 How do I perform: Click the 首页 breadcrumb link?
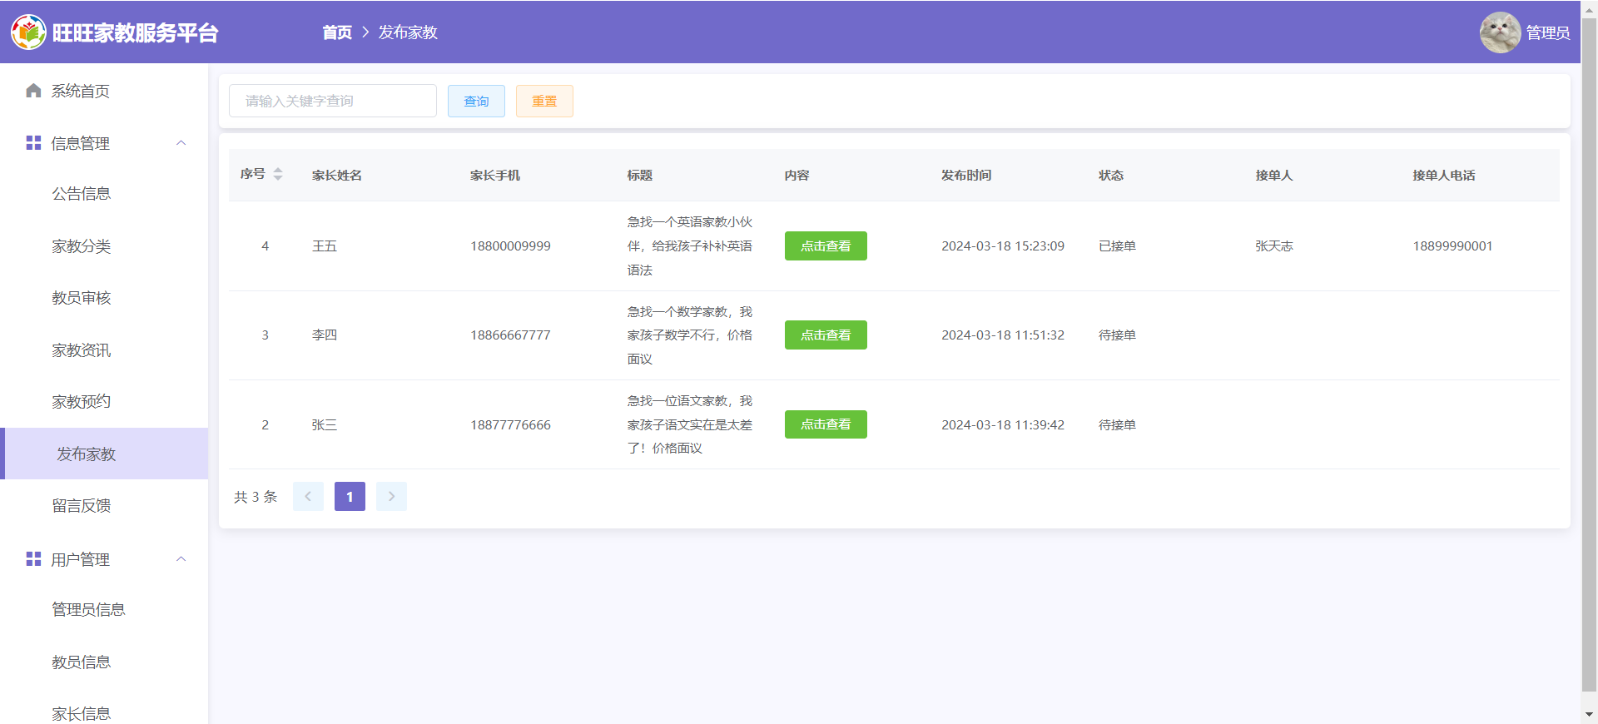tap(337, 32)
